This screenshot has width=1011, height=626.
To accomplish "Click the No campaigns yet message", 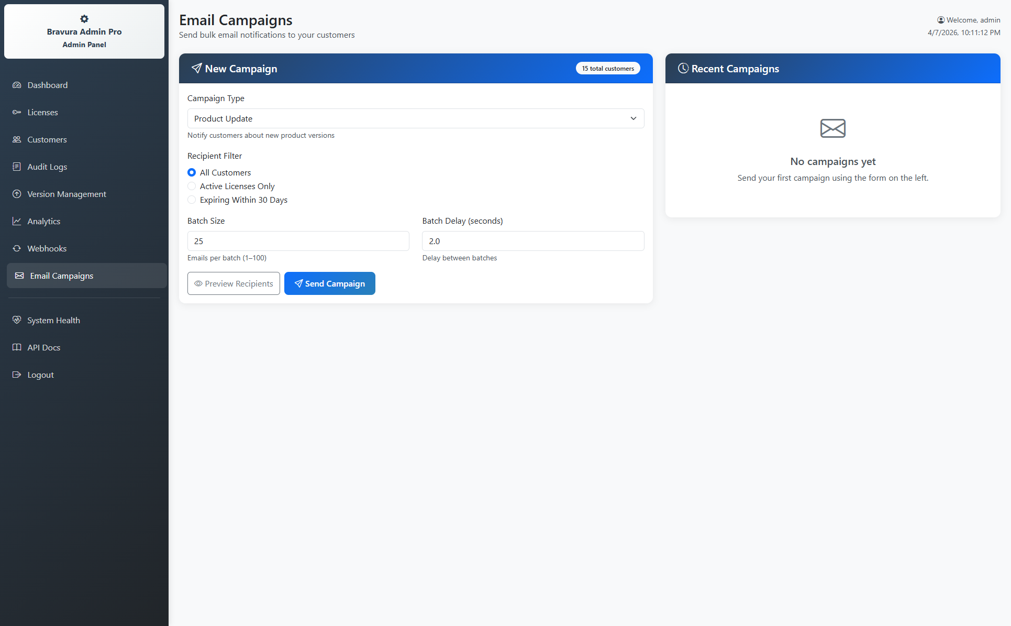I will click(x=833, y=161).
